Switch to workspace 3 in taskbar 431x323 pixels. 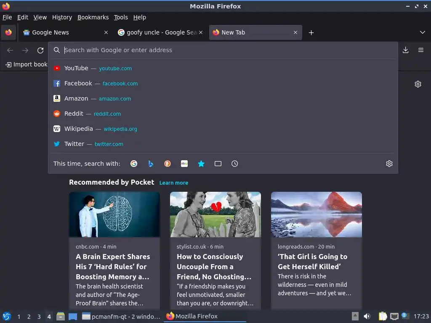[x=39, y=317]
